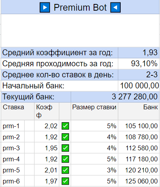Select the 5% bet size in prm-1 row
Screen dimensions: 160x187
tap(94, 126)
